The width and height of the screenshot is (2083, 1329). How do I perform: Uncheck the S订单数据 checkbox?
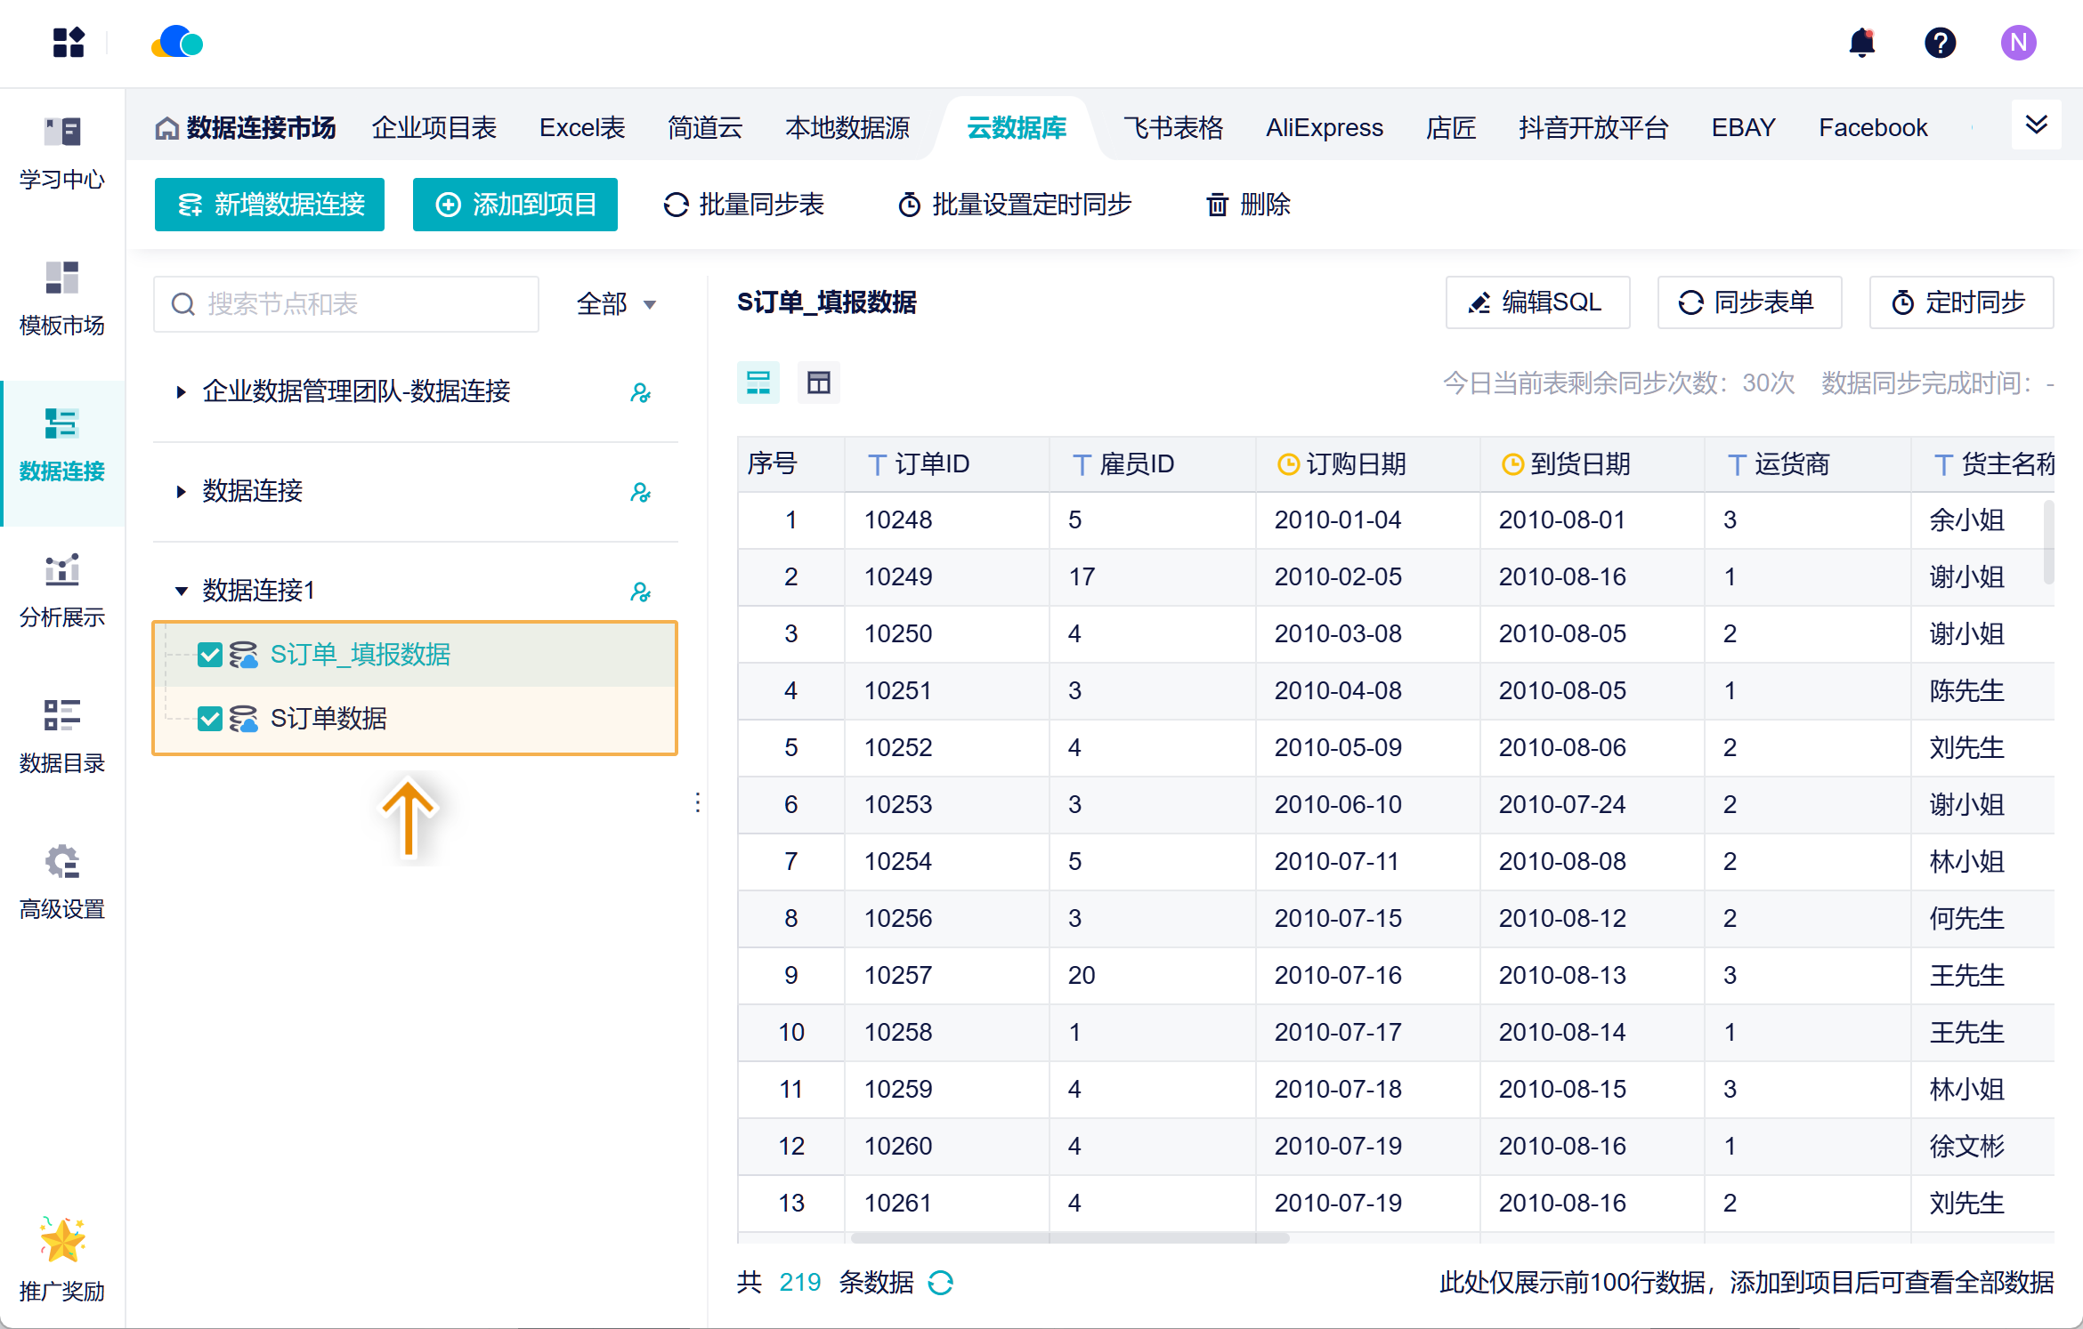210,719
